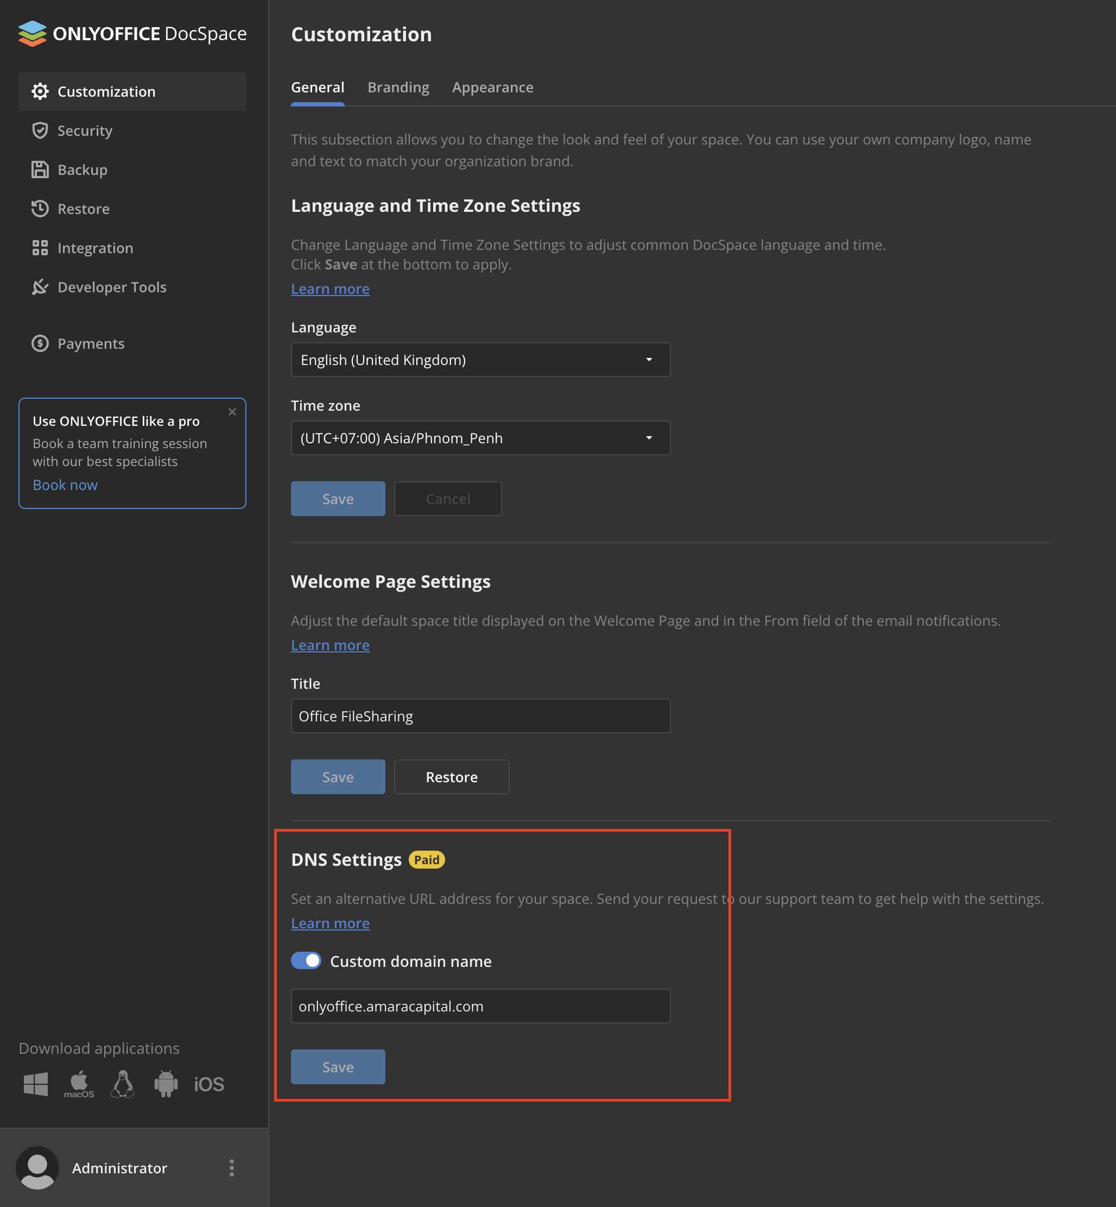Open the Restore section
Viewport: 1116px width, 1207px height.
click(x=132, y=209)
